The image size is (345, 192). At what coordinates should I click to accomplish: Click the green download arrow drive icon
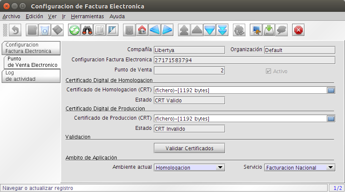coord(269,30)
